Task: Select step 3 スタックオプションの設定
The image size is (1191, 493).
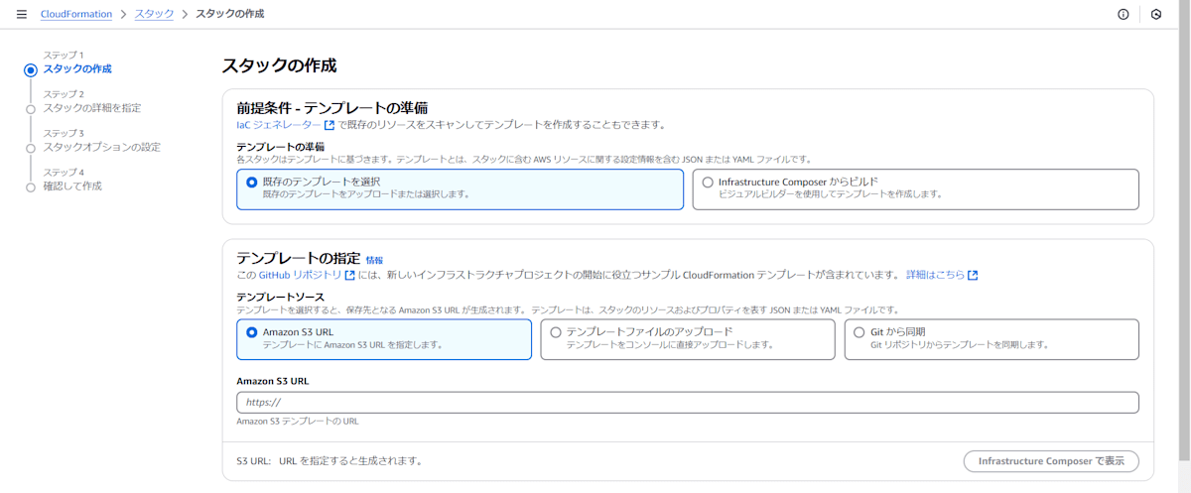Action: click(x=102, y=147)
